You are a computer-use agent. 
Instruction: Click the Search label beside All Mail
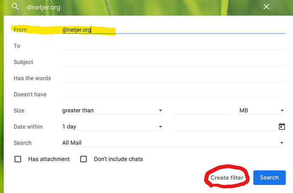[23, 143]
